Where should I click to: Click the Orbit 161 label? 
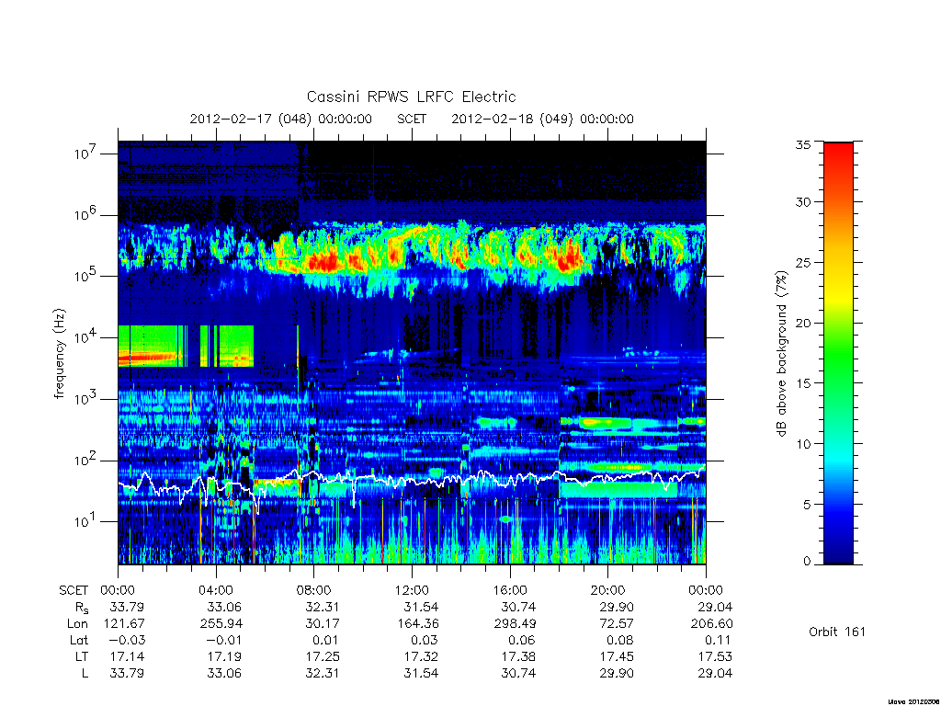click(x=837, y=632)
